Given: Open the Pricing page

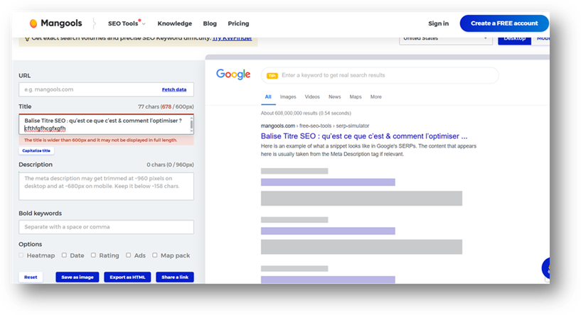Looking at the screenshot, I should [x=238, y=23].
